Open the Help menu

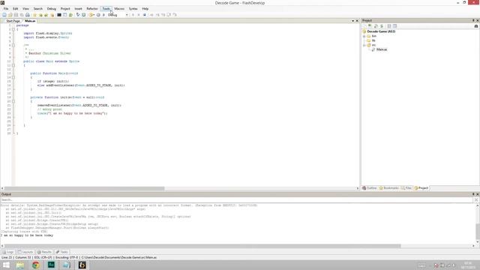[145, 8]
